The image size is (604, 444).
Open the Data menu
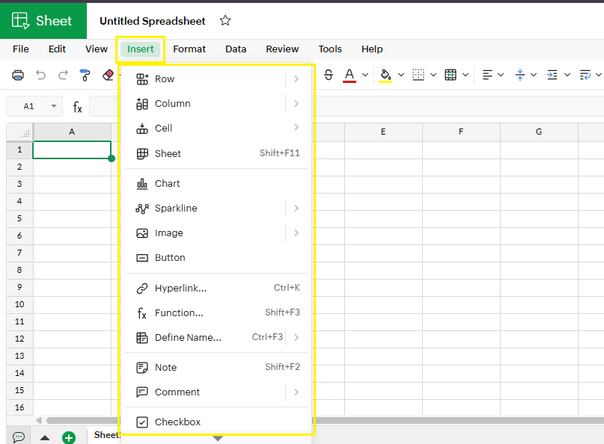[x=236, y=49]
